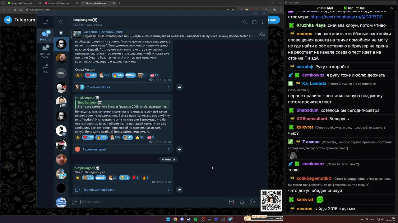Open Spotify from the taskbar
The width and height of the screenshot is (398, 223).
(x=196, y=219)
